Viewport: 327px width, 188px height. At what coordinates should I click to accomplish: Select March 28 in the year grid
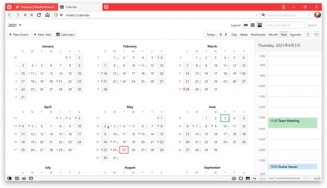(187, 89)
